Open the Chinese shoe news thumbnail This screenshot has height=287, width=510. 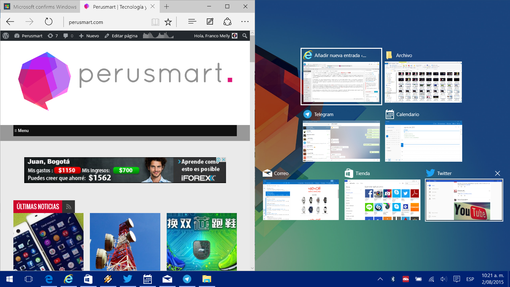pyautogui.click(x=202, y=242)
